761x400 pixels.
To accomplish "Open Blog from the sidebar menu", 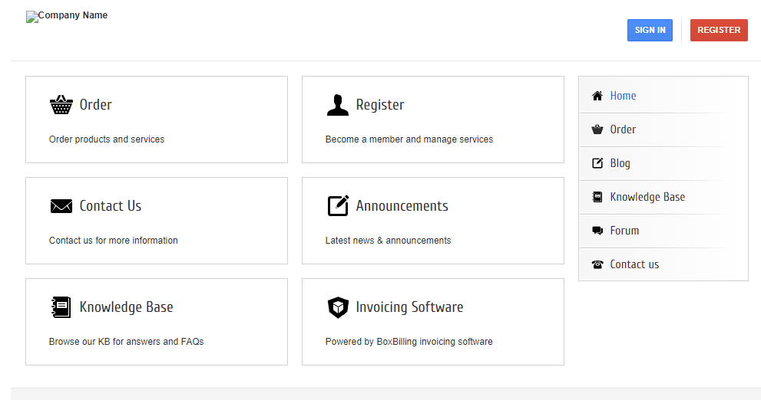I will click(620, 163).
